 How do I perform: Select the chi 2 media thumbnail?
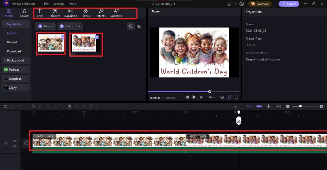51,43
